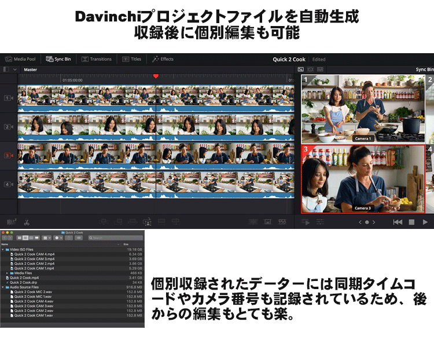Viewport: 434px width, 344px height.
Task: Toggle the bin list panel icon beside Master
Action: tap(6, 69)
